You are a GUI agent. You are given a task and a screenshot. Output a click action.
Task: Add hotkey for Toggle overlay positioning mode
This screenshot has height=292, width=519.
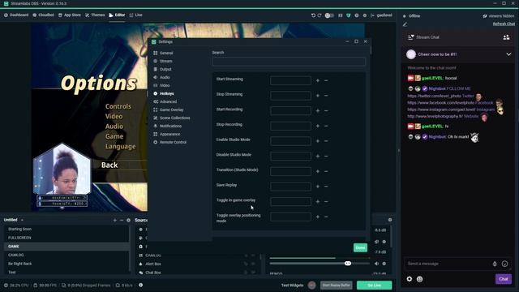(317, 217)
